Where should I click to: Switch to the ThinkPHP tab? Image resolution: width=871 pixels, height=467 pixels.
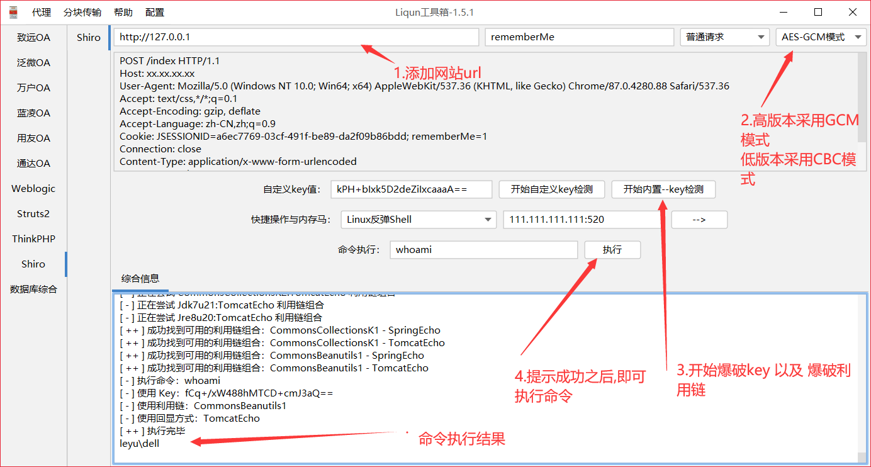[33, 239]
